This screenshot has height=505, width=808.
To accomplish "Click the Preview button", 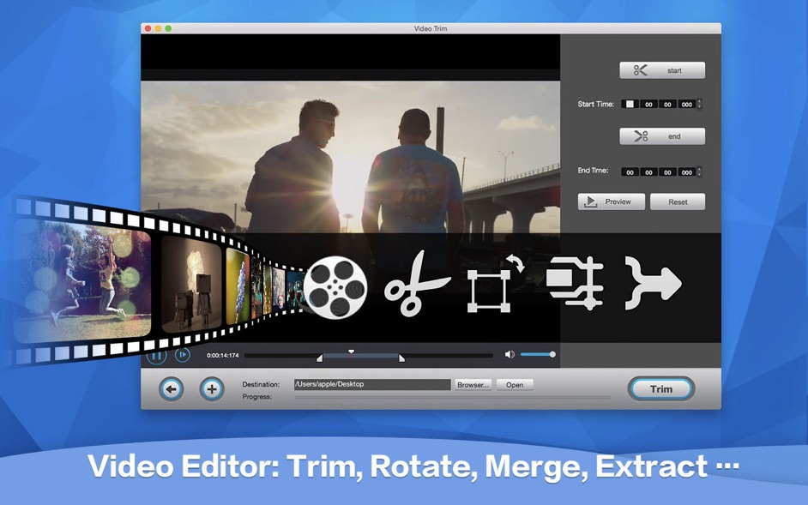I will coord(610,201).
